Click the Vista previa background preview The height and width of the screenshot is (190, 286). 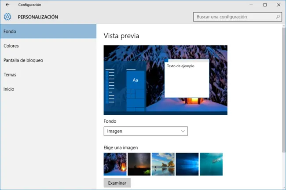165,80
